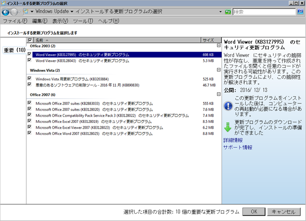Viewport: 306px width, 221px height.
Task: Select Microsoft Office 2007 suites (KB3128020) row
Action: [127, 110]
